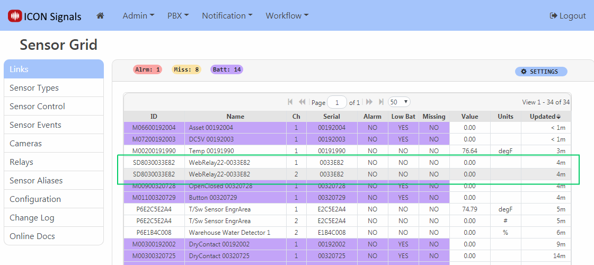
Task: Click the purple Batt: 14 badge
Action: click(x=227, y=69)
